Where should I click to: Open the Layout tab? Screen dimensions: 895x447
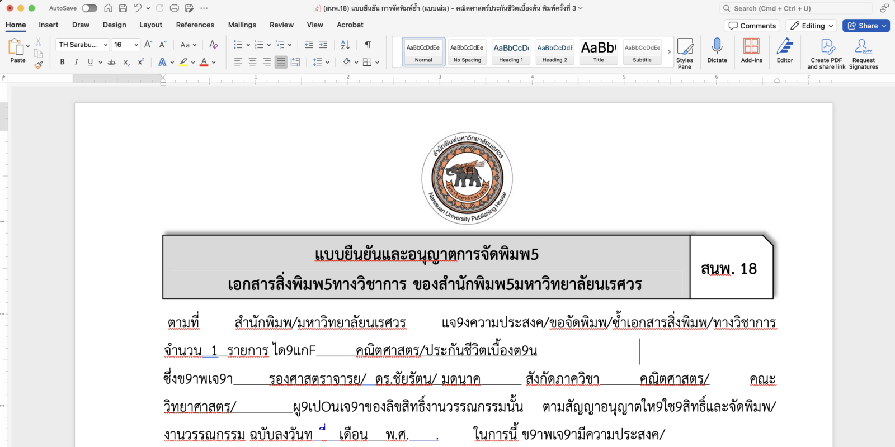[x=150, y=25]
